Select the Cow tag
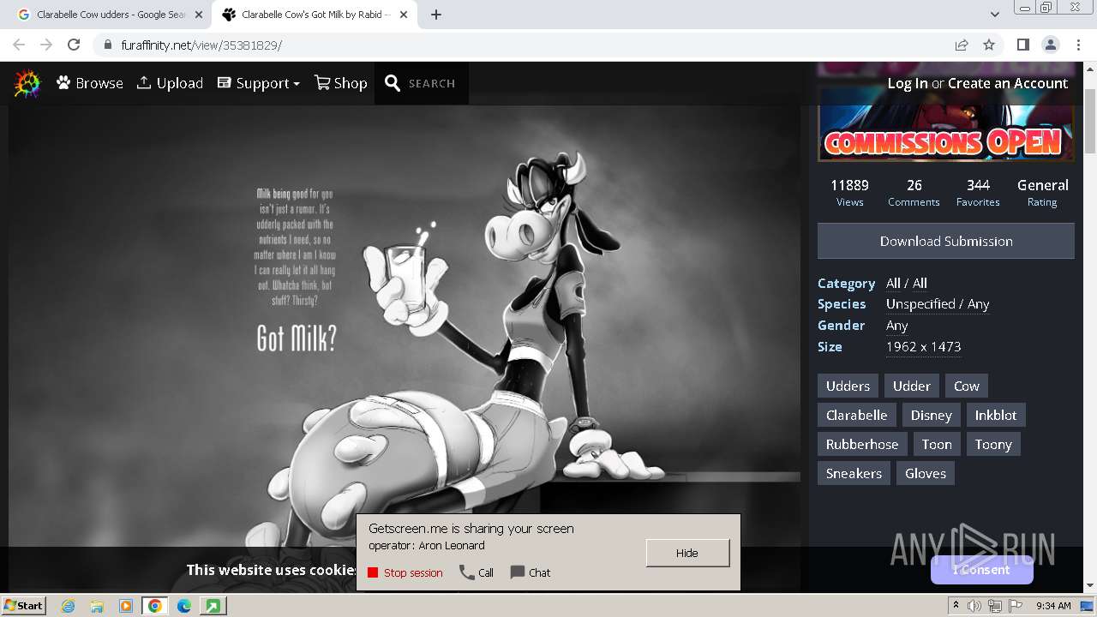The image size is (1097, 617). click(x=966, y=386)
